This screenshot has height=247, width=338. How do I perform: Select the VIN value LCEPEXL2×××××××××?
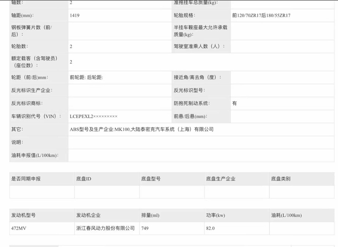(x=94, y=117)
